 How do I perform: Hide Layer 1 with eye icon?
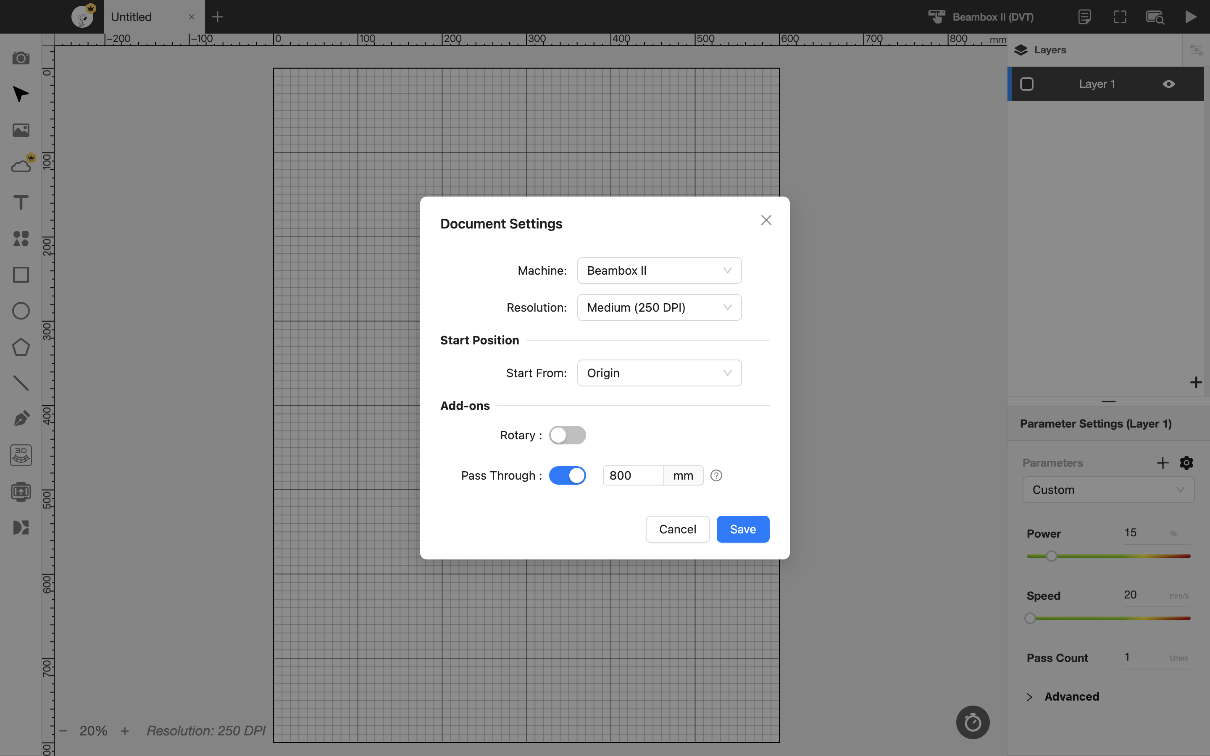coord(1168,84)
